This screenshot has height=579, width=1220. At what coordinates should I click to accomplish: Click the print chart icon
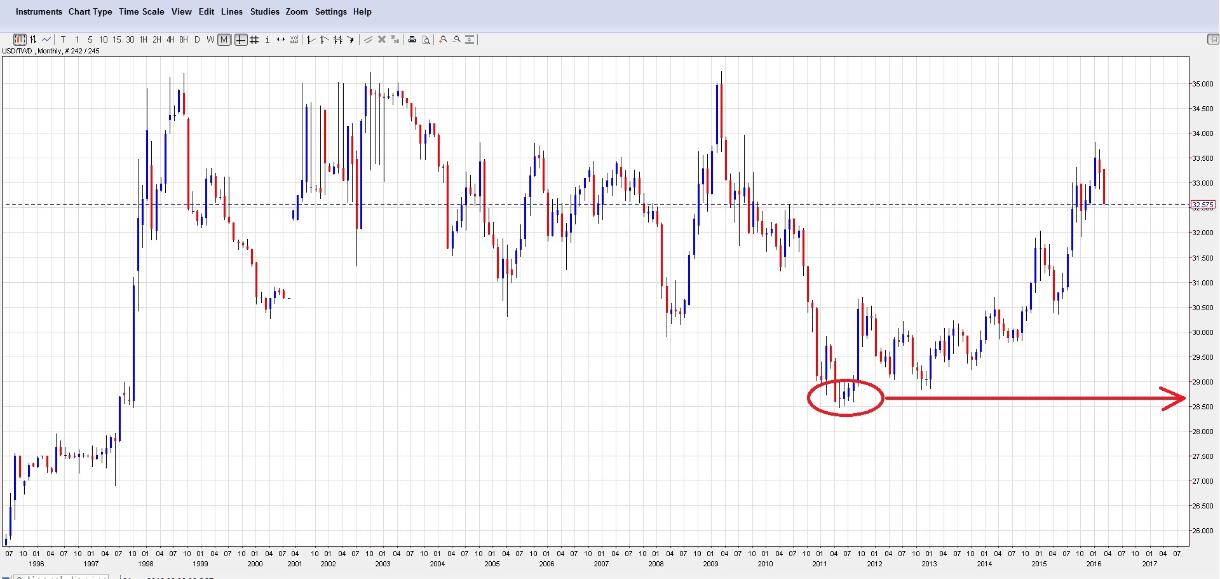(x=412, y=39)
